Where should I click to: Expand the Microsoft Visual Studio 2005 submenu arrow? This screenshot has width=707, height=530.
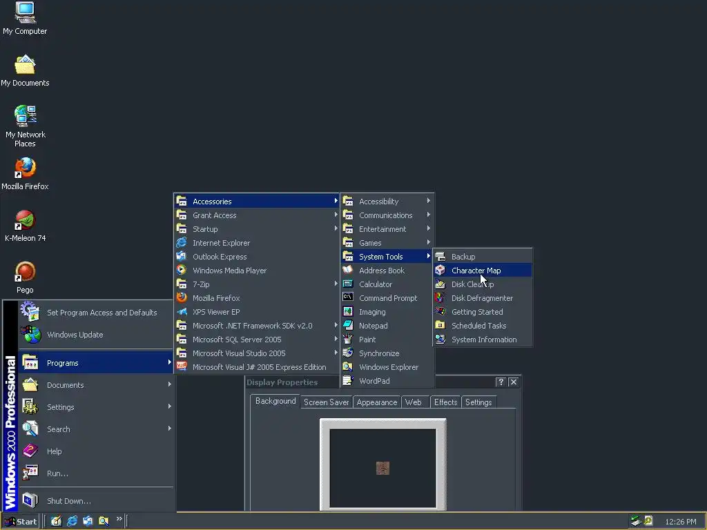click(336, 353)
